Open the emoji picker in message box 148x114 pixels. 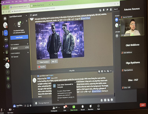click(x=112, y=100)
